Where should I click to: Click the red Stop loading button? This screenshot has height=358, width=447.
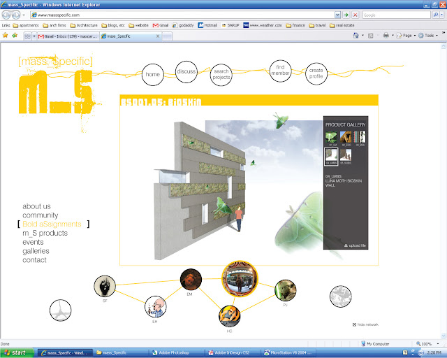point(356,15)
